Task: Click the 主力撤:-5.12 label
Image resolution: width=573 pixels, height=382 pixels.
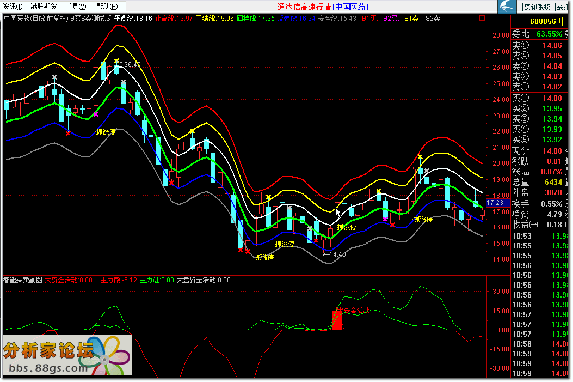Action: click(x=119, y=280)
